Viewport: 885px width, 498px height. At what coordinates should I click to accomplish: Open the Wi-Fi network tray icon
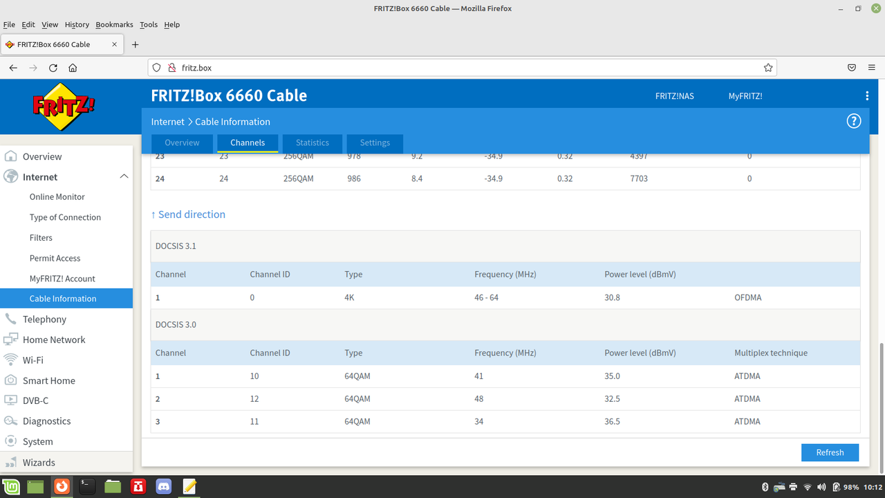[x=807, y=487]
